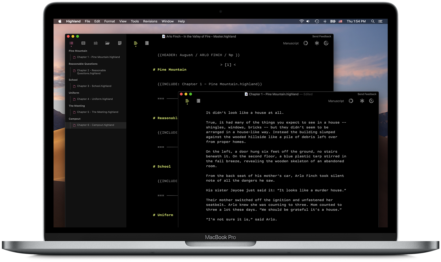Select editor view in Chapter 1 window
Image resolution: width=441 pixels, height=262 pixels.
click(x=187, y=101)
